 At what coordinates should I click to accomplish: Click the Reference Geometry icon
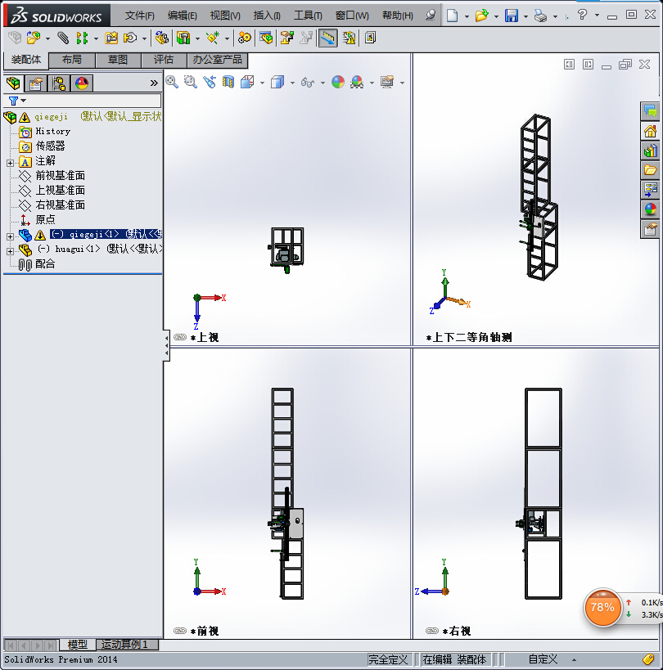[213, 38]
